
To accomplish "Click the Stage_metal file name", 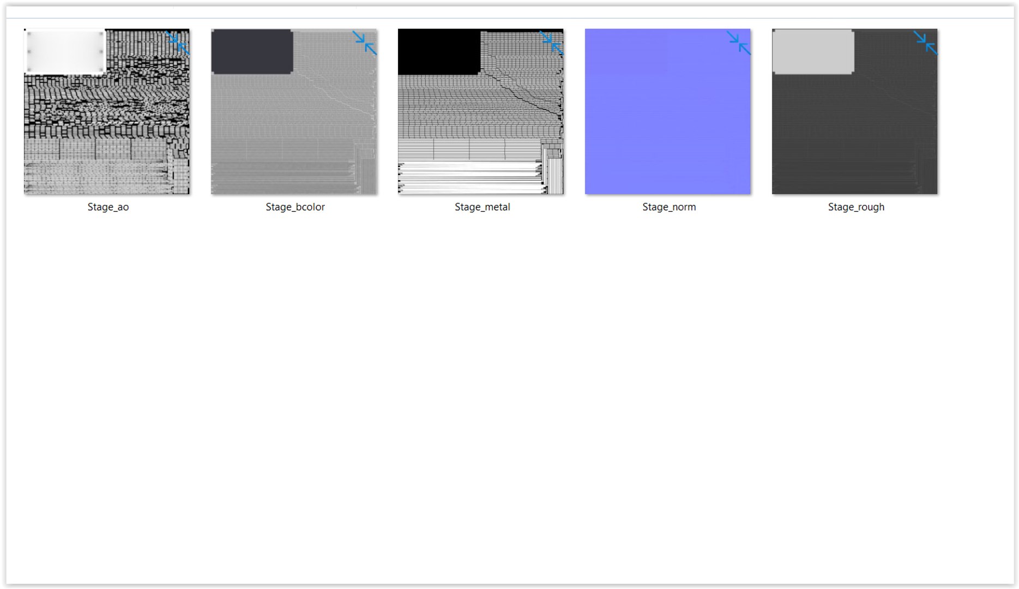I will click(482, 207).
